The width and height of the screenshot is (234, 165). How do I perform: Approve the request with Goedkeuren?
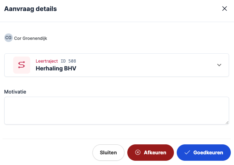(x=203, y=153)
